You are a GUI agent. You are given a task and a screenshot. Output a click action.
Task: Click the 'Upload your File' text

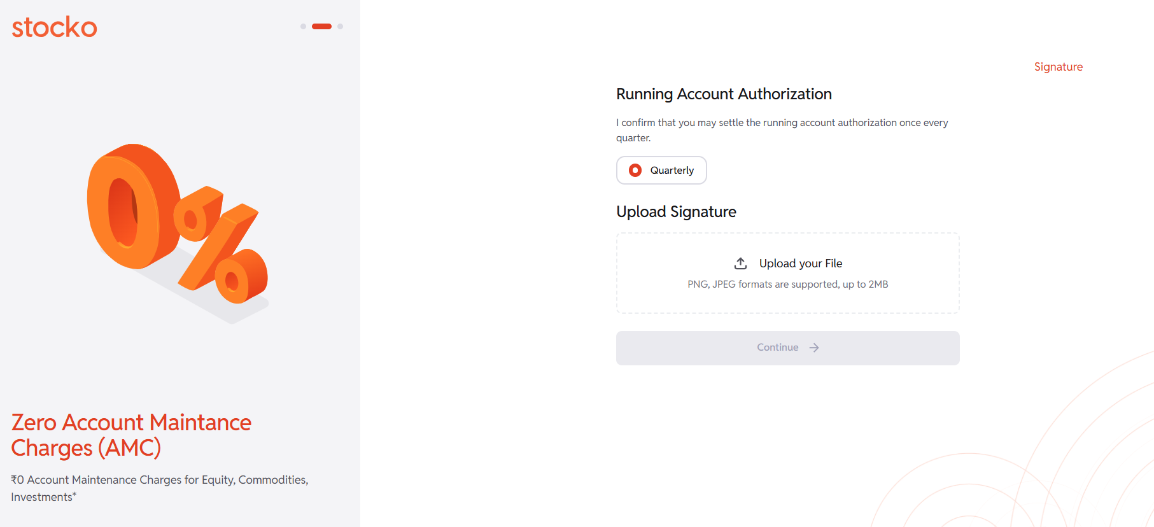point(800,263)
